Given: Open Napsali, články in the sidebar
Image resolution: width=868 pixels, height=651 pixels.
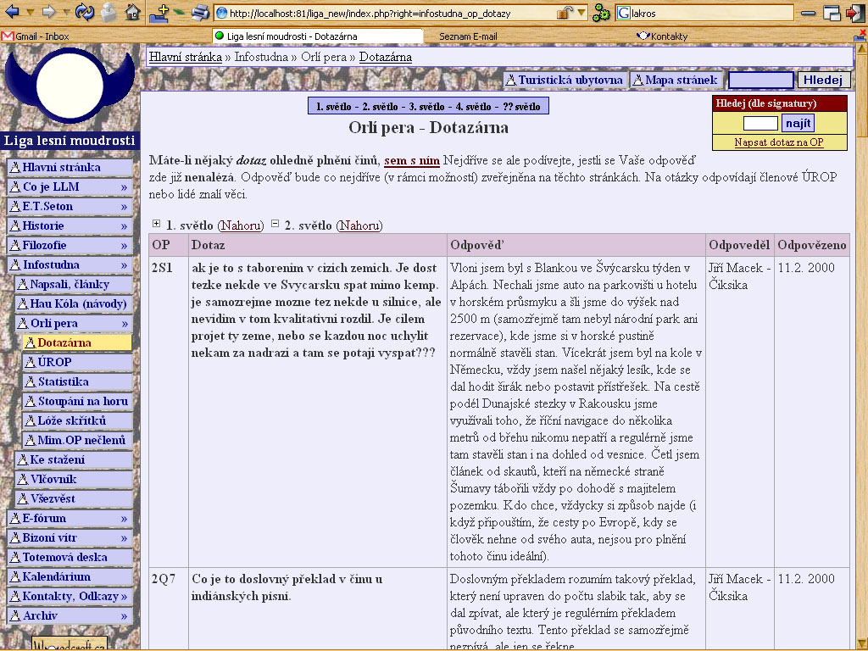Looking at the screenshot, I should [x=75, y=285].
